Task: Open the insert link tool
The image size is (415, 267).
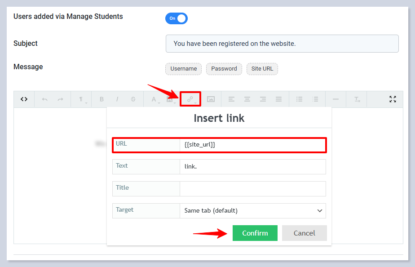Action: tap(190, 99)
